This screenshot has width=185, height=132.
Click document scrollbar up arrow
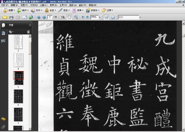pyautogui.click(x=183, y=24)
